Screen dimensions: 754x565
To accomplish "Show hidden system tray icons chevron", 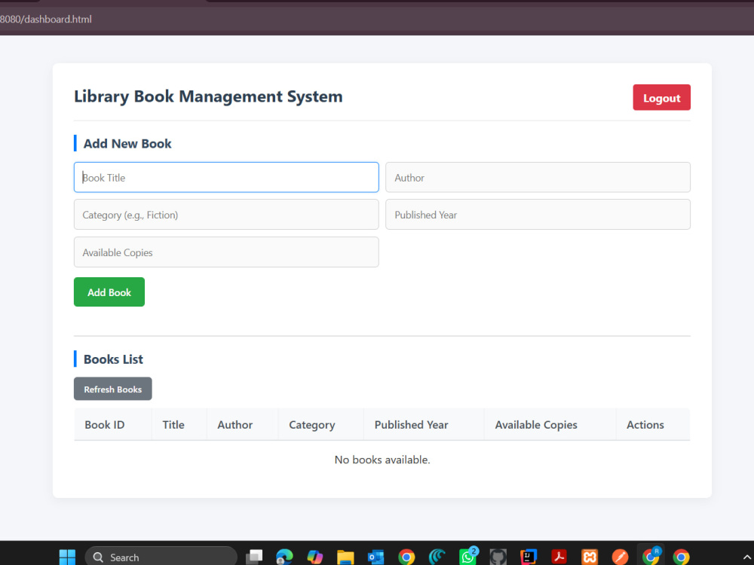I will [746, 557].
